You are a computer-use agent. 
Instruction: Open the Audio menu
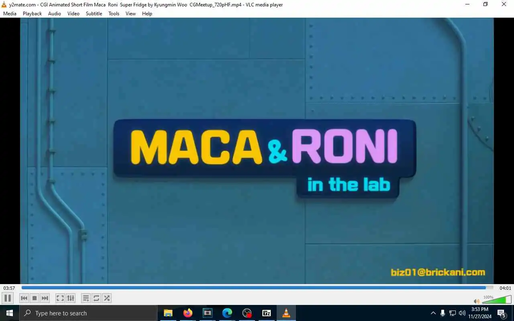pyautogui.click(x=55, y=14)
